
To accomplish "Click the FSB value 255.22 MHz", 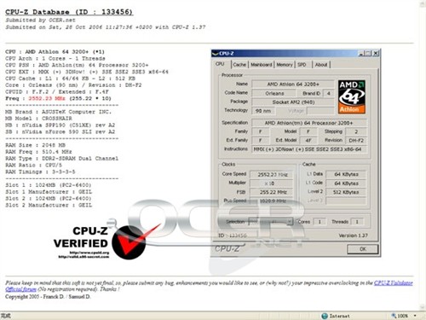I will (272, 192).
